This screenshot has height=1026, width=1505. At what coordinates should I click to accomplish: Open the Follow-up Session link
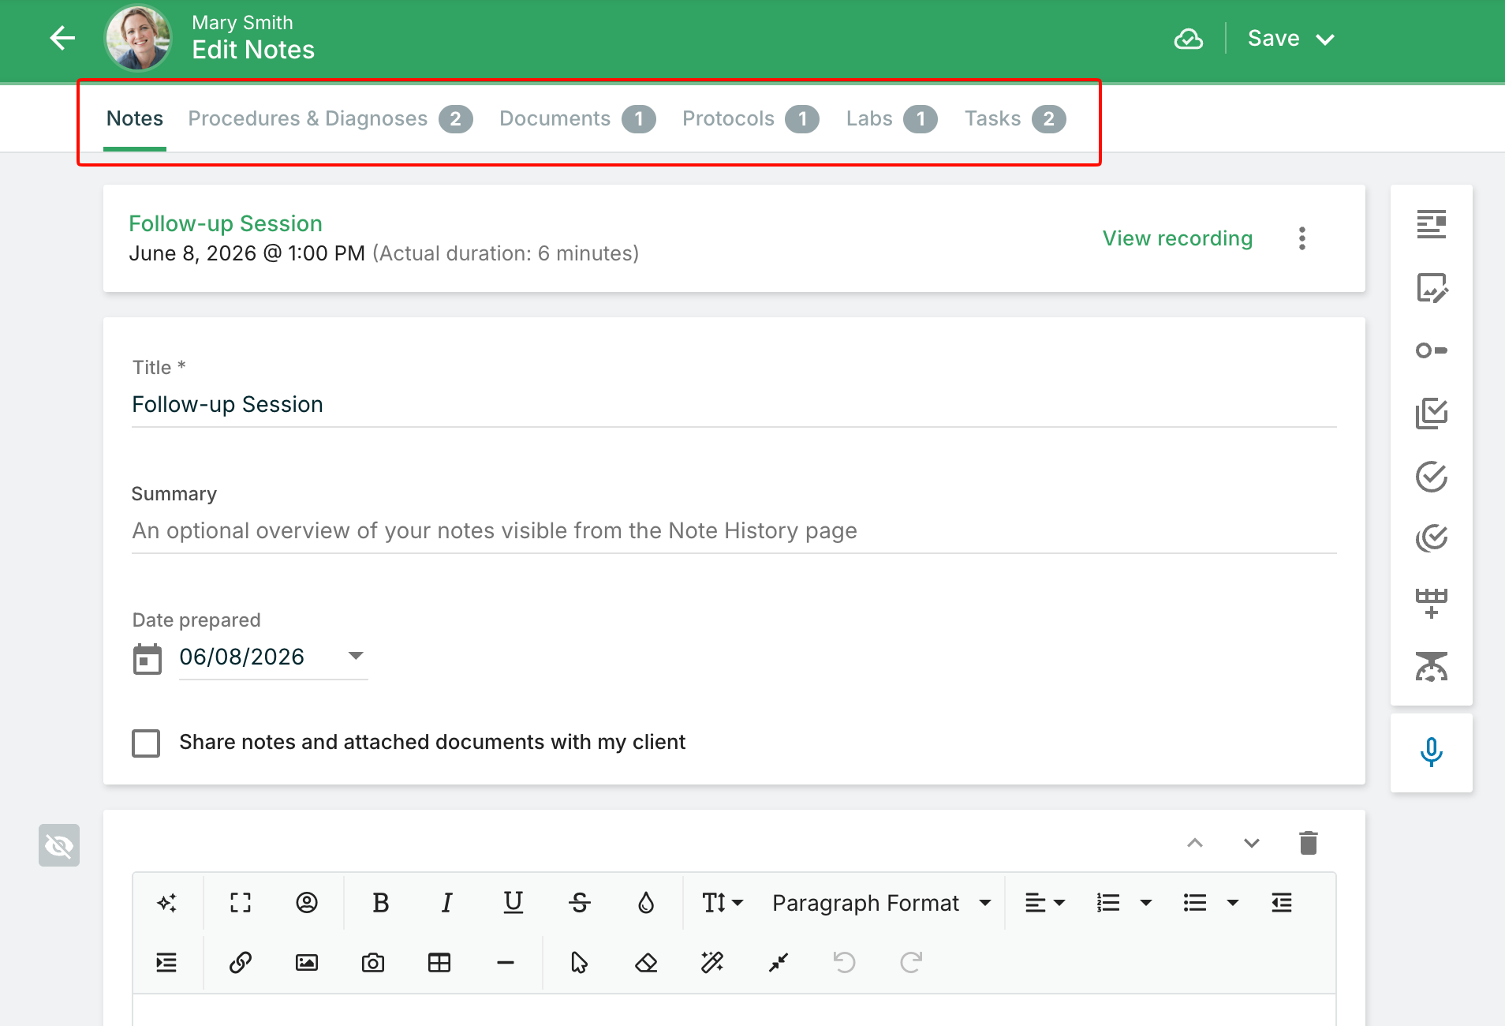point(226,223)
